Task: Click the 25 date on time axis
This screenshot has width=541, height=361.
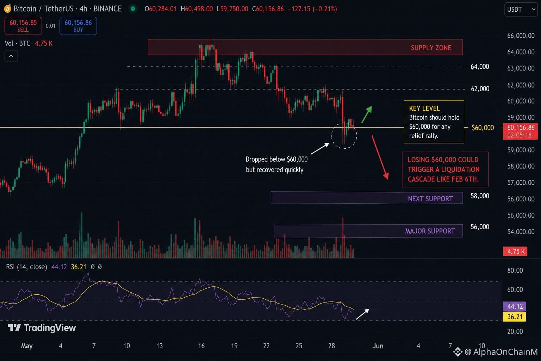Action: [x=299, y=346]
